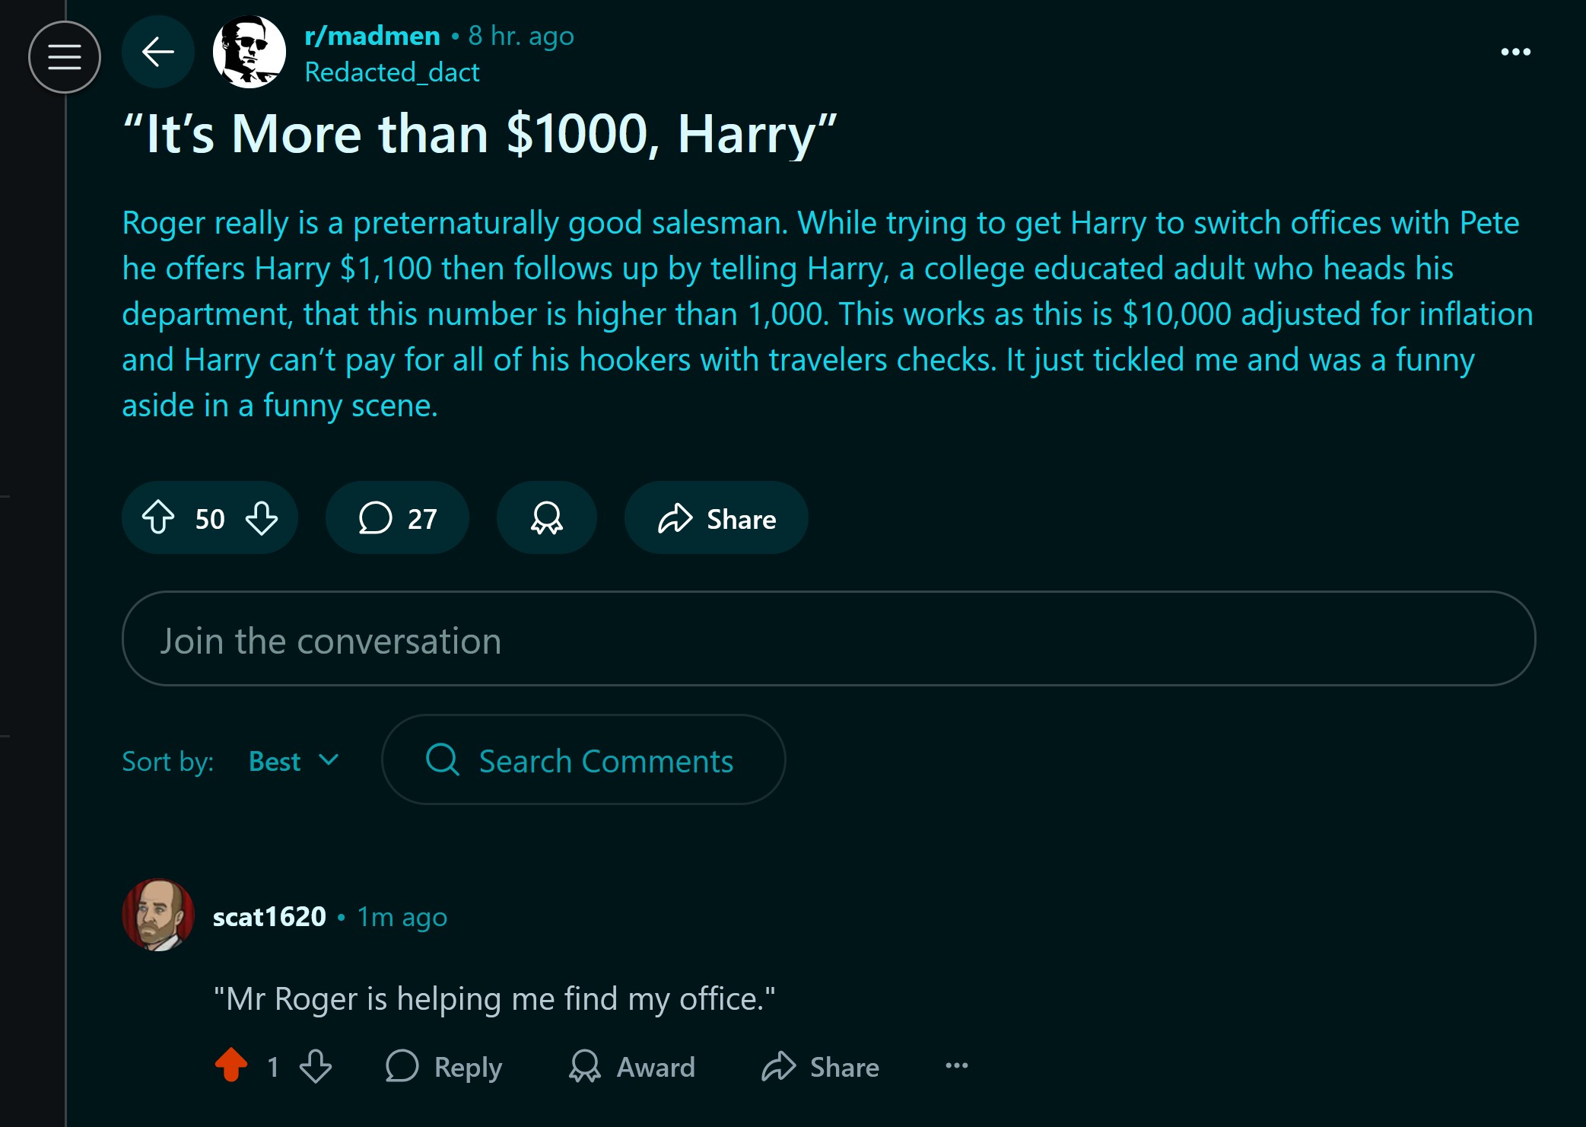Remove upvote on scat1620's comment
The image size is (1586, 1127).
tap(231, 1066)
